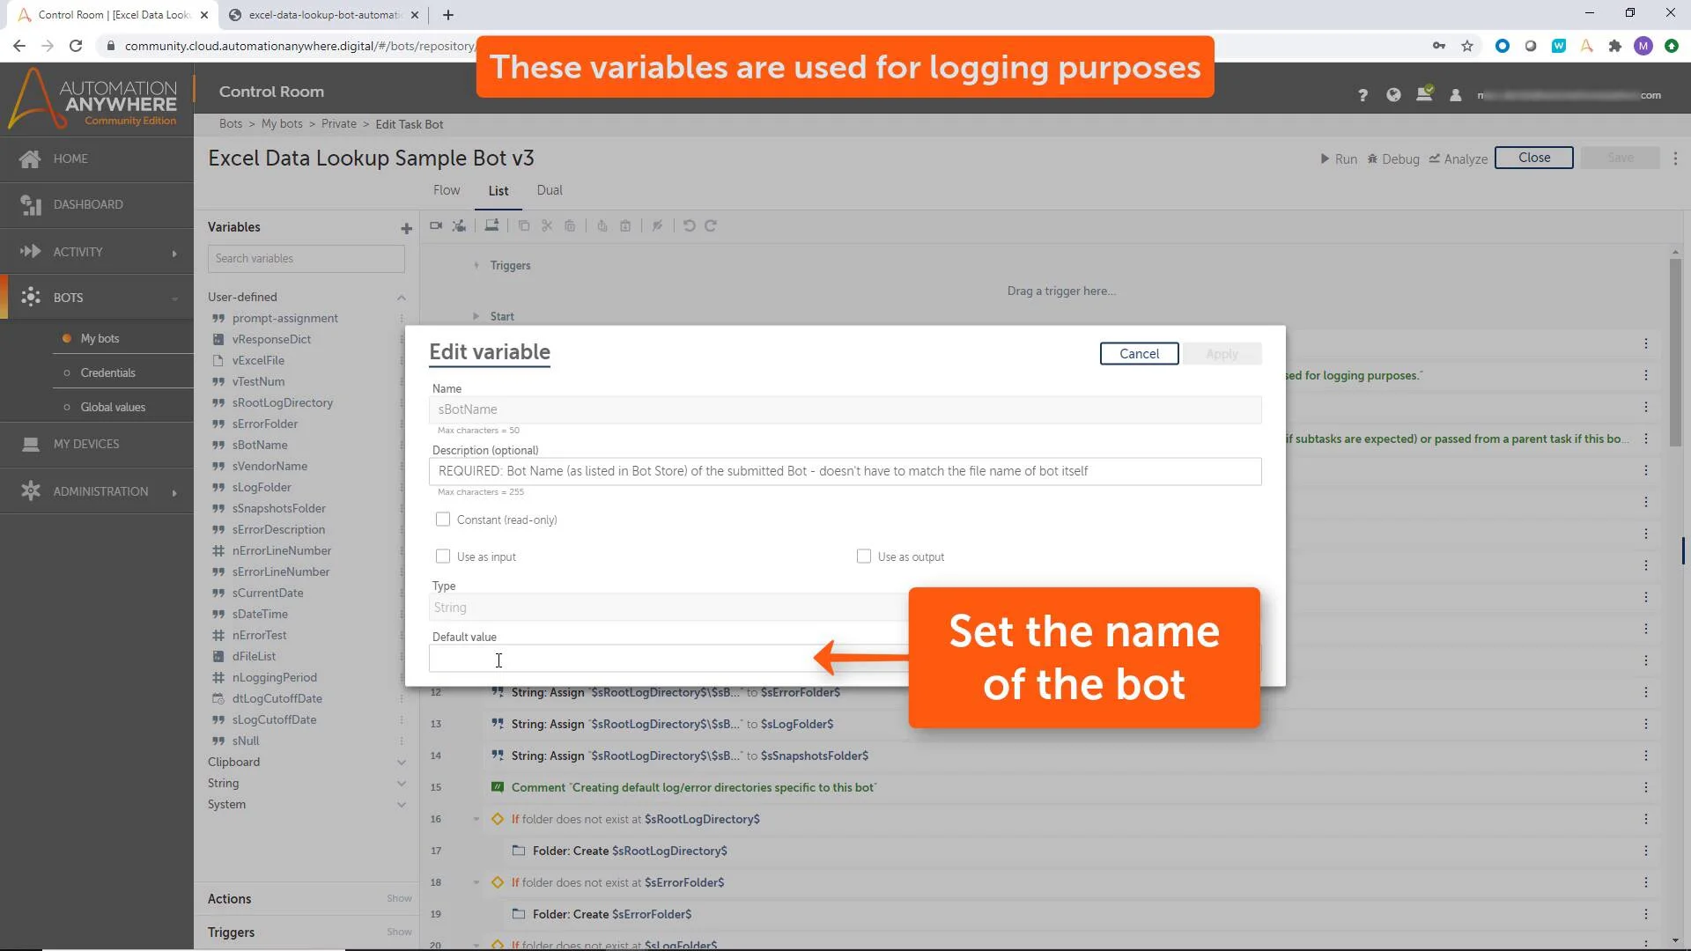Click the globe language icon
This screenshot has width=1691, height=951.
pyautogui.click(x=1393, y=95)
